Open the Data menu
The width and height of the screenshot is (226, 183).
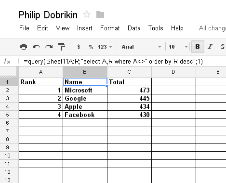click(134, 28)
